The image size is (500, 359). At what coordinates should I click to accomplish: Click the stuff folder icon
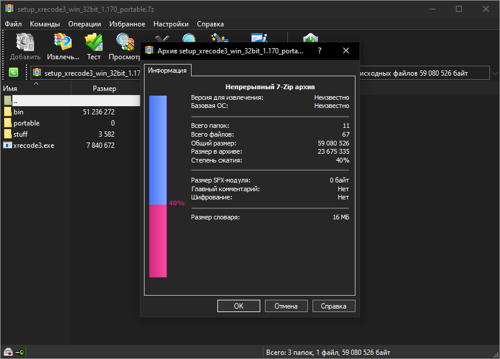click(x=8, y=134)
